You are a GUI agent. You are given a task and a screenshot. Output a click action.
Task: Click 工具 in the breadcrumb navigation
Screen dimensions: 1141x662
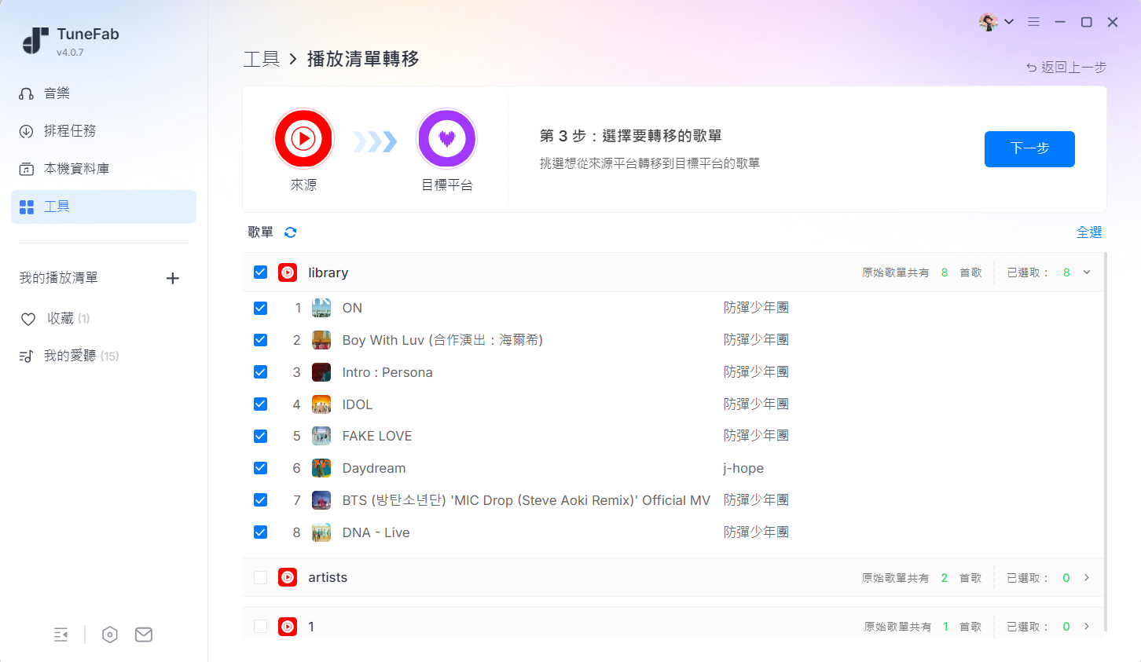pos(262,58)
